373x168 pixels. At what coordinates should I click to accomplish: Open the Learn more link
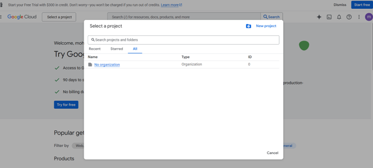point(171,5)
